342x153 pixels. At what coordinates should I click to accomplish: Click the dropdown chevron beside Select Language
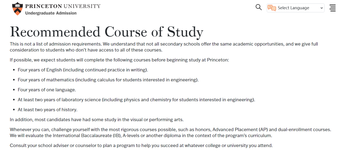(321, 8)
